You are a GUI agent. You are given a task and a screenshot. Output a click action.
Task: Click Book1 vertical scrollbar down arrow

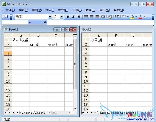[x=75, y=109]
